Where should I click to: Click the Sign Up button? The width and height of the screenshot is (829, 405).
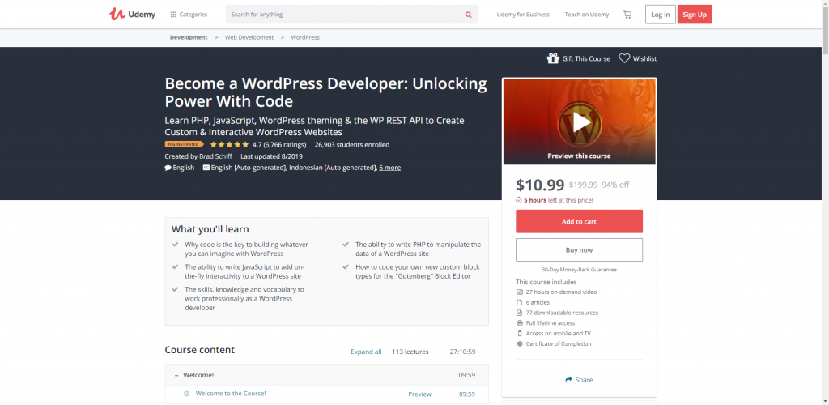coord(695,15)
